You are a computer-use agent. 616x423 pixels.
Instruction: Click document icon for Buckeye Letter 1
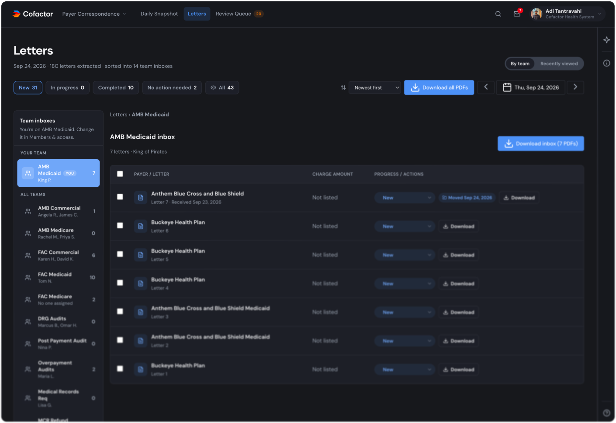coord(141,370)
